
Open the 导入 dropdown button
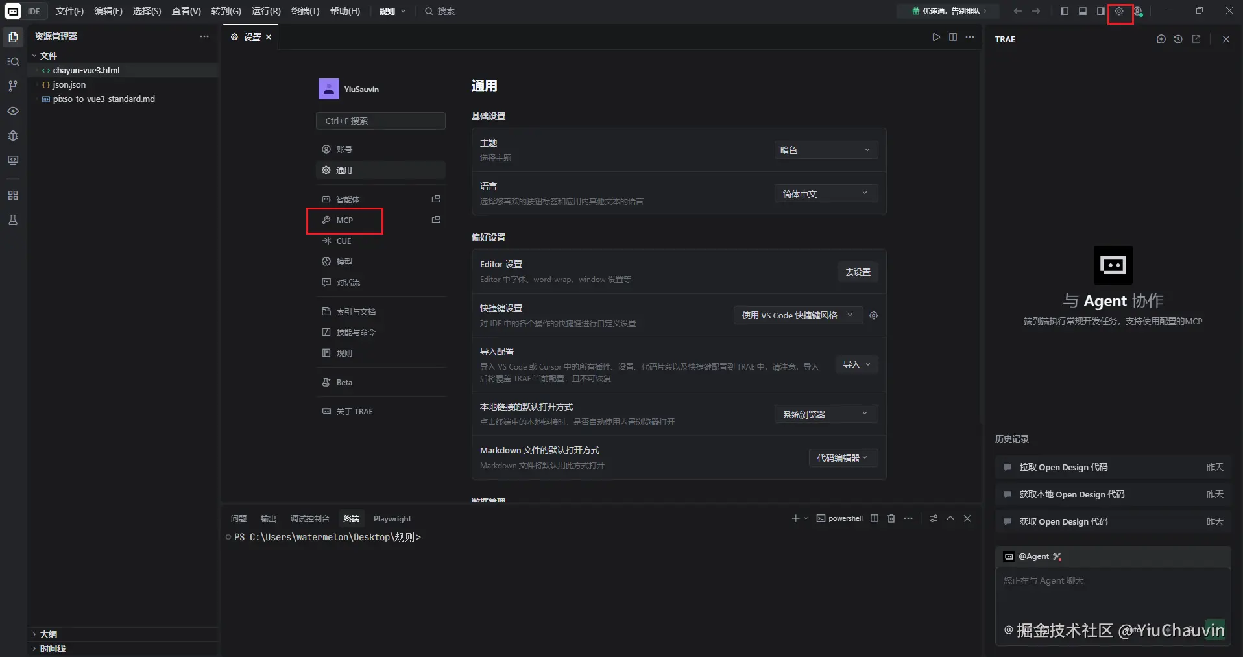click(x=856, y=364)
